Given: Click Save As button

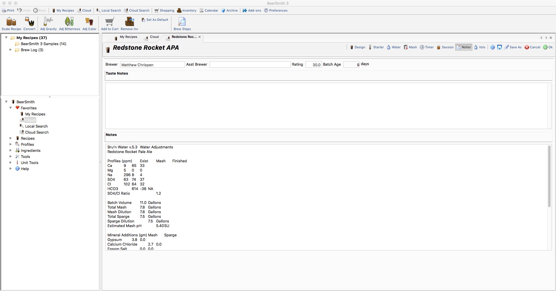Looking at the screenshot, I should (513, 47).
